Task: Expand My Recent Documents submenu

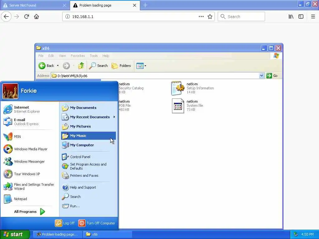Action: 88,117
